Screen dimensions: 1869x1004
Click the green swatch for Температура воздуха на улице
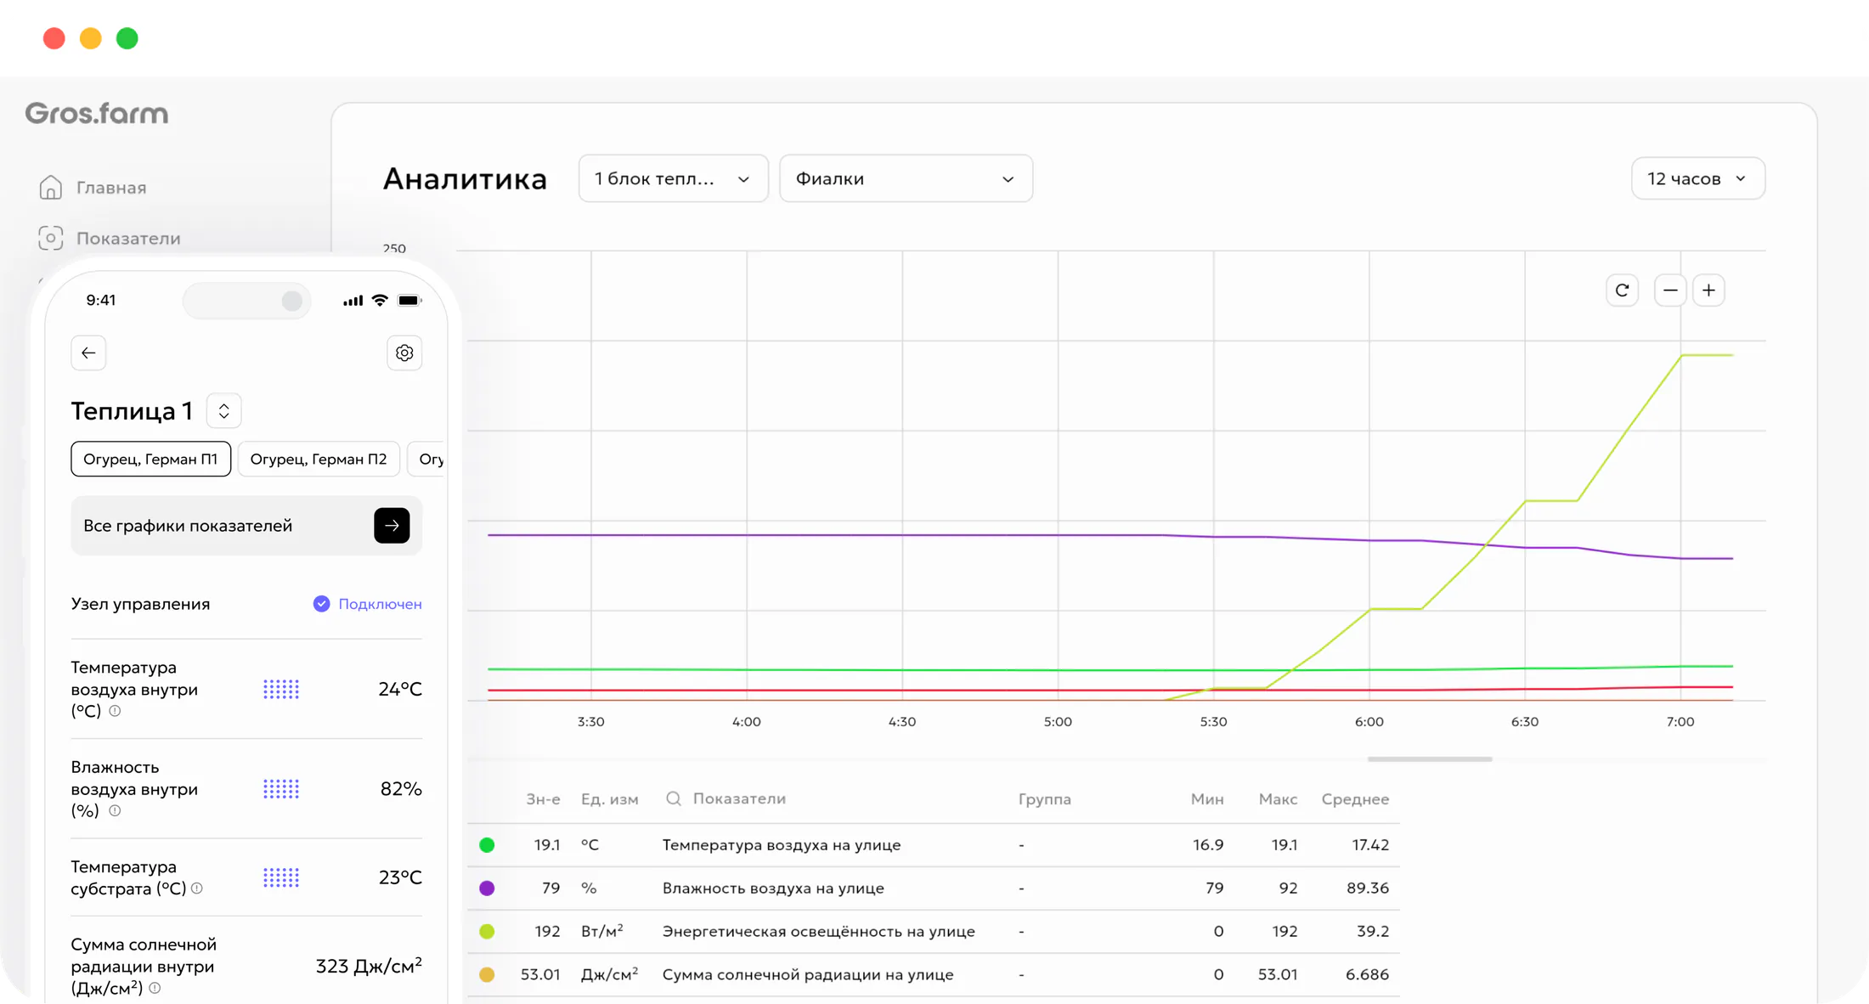487,845
